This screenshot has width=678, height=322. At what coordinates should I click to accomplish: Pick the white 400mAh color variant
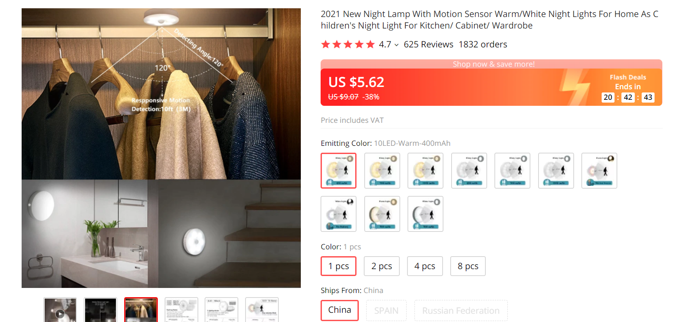[469, 171]
